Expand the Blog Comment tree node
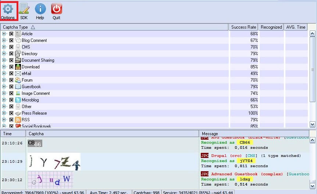This screenshot has width=317, height=194. coord(4,40)
